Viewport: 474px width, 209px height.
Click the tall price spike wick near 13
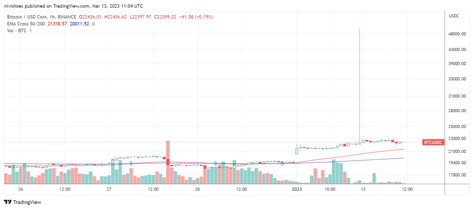360,85
